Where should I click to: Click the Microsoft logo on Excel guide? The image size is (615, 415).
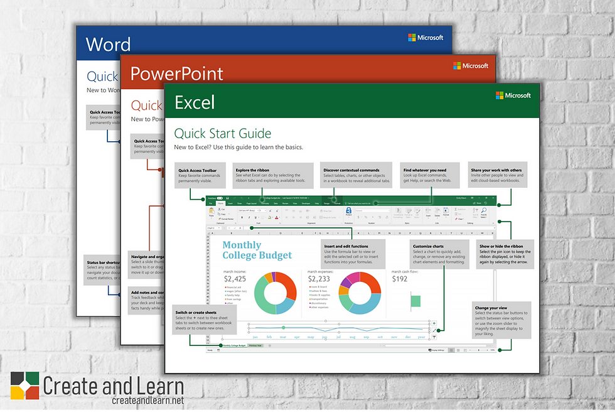513,95
